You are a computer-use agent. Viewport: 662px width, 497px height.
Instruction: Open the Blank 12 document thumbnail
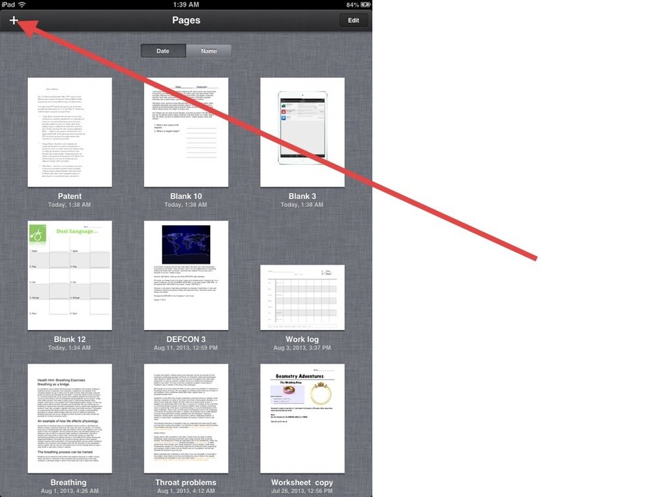click(x=70, y=275)
